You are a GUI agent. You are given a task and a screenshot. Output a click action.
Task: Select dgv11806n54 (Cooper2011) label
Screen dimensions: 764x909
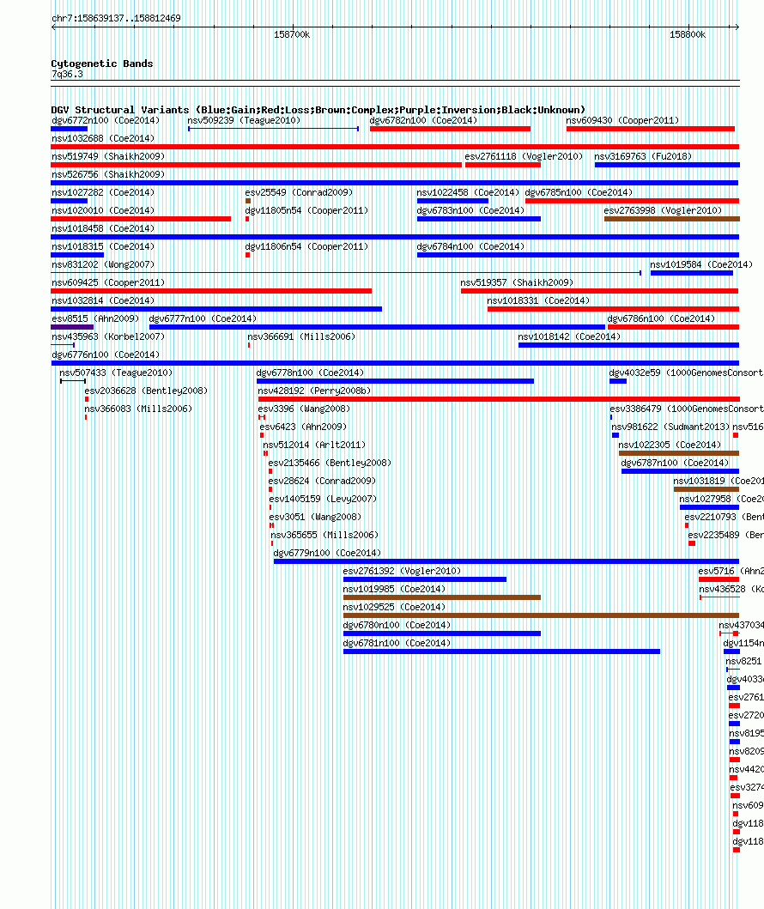tap(306, 246)
